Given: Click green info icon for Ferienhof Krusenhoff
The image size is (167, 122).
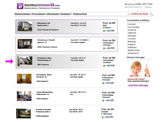Looking at the screenshot, I should (103, 117).
